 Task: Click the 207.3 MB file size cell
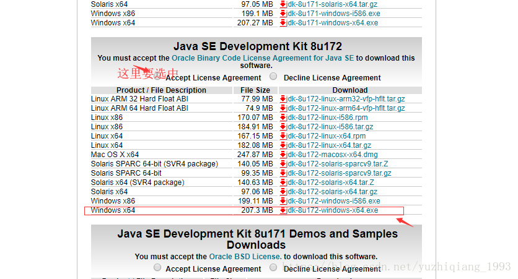tap(257, 210)
